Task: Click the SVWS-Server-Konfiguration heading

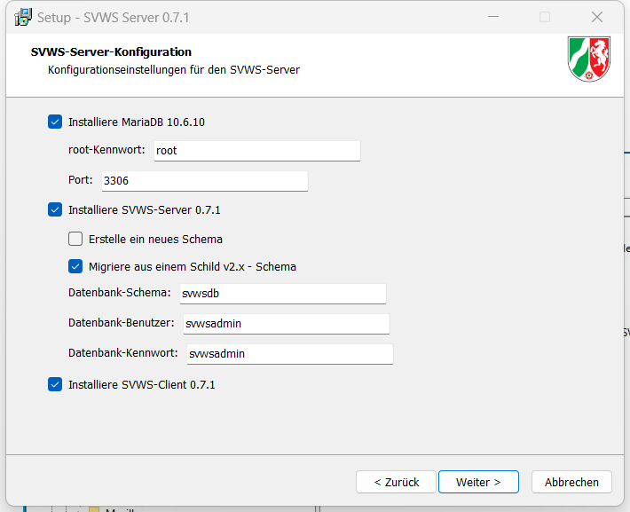Action: pos(111,51)
